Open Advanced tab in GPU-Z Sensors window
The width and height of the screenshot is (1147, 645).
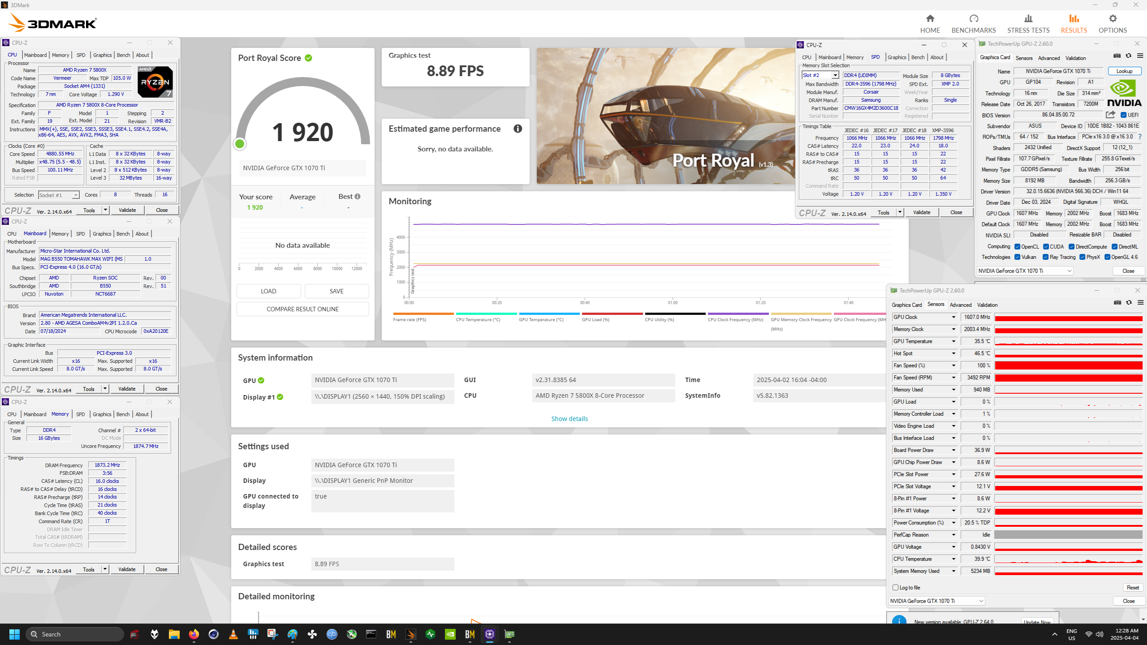(961, 305)
